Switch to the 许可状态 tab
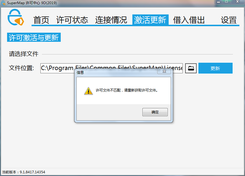 tap(72, 20)
